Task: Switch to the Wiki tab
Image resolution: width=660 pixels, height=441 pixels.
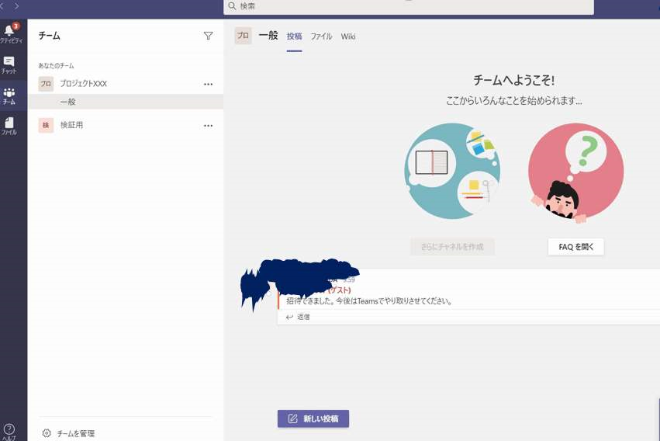Action: pos(348,36)
